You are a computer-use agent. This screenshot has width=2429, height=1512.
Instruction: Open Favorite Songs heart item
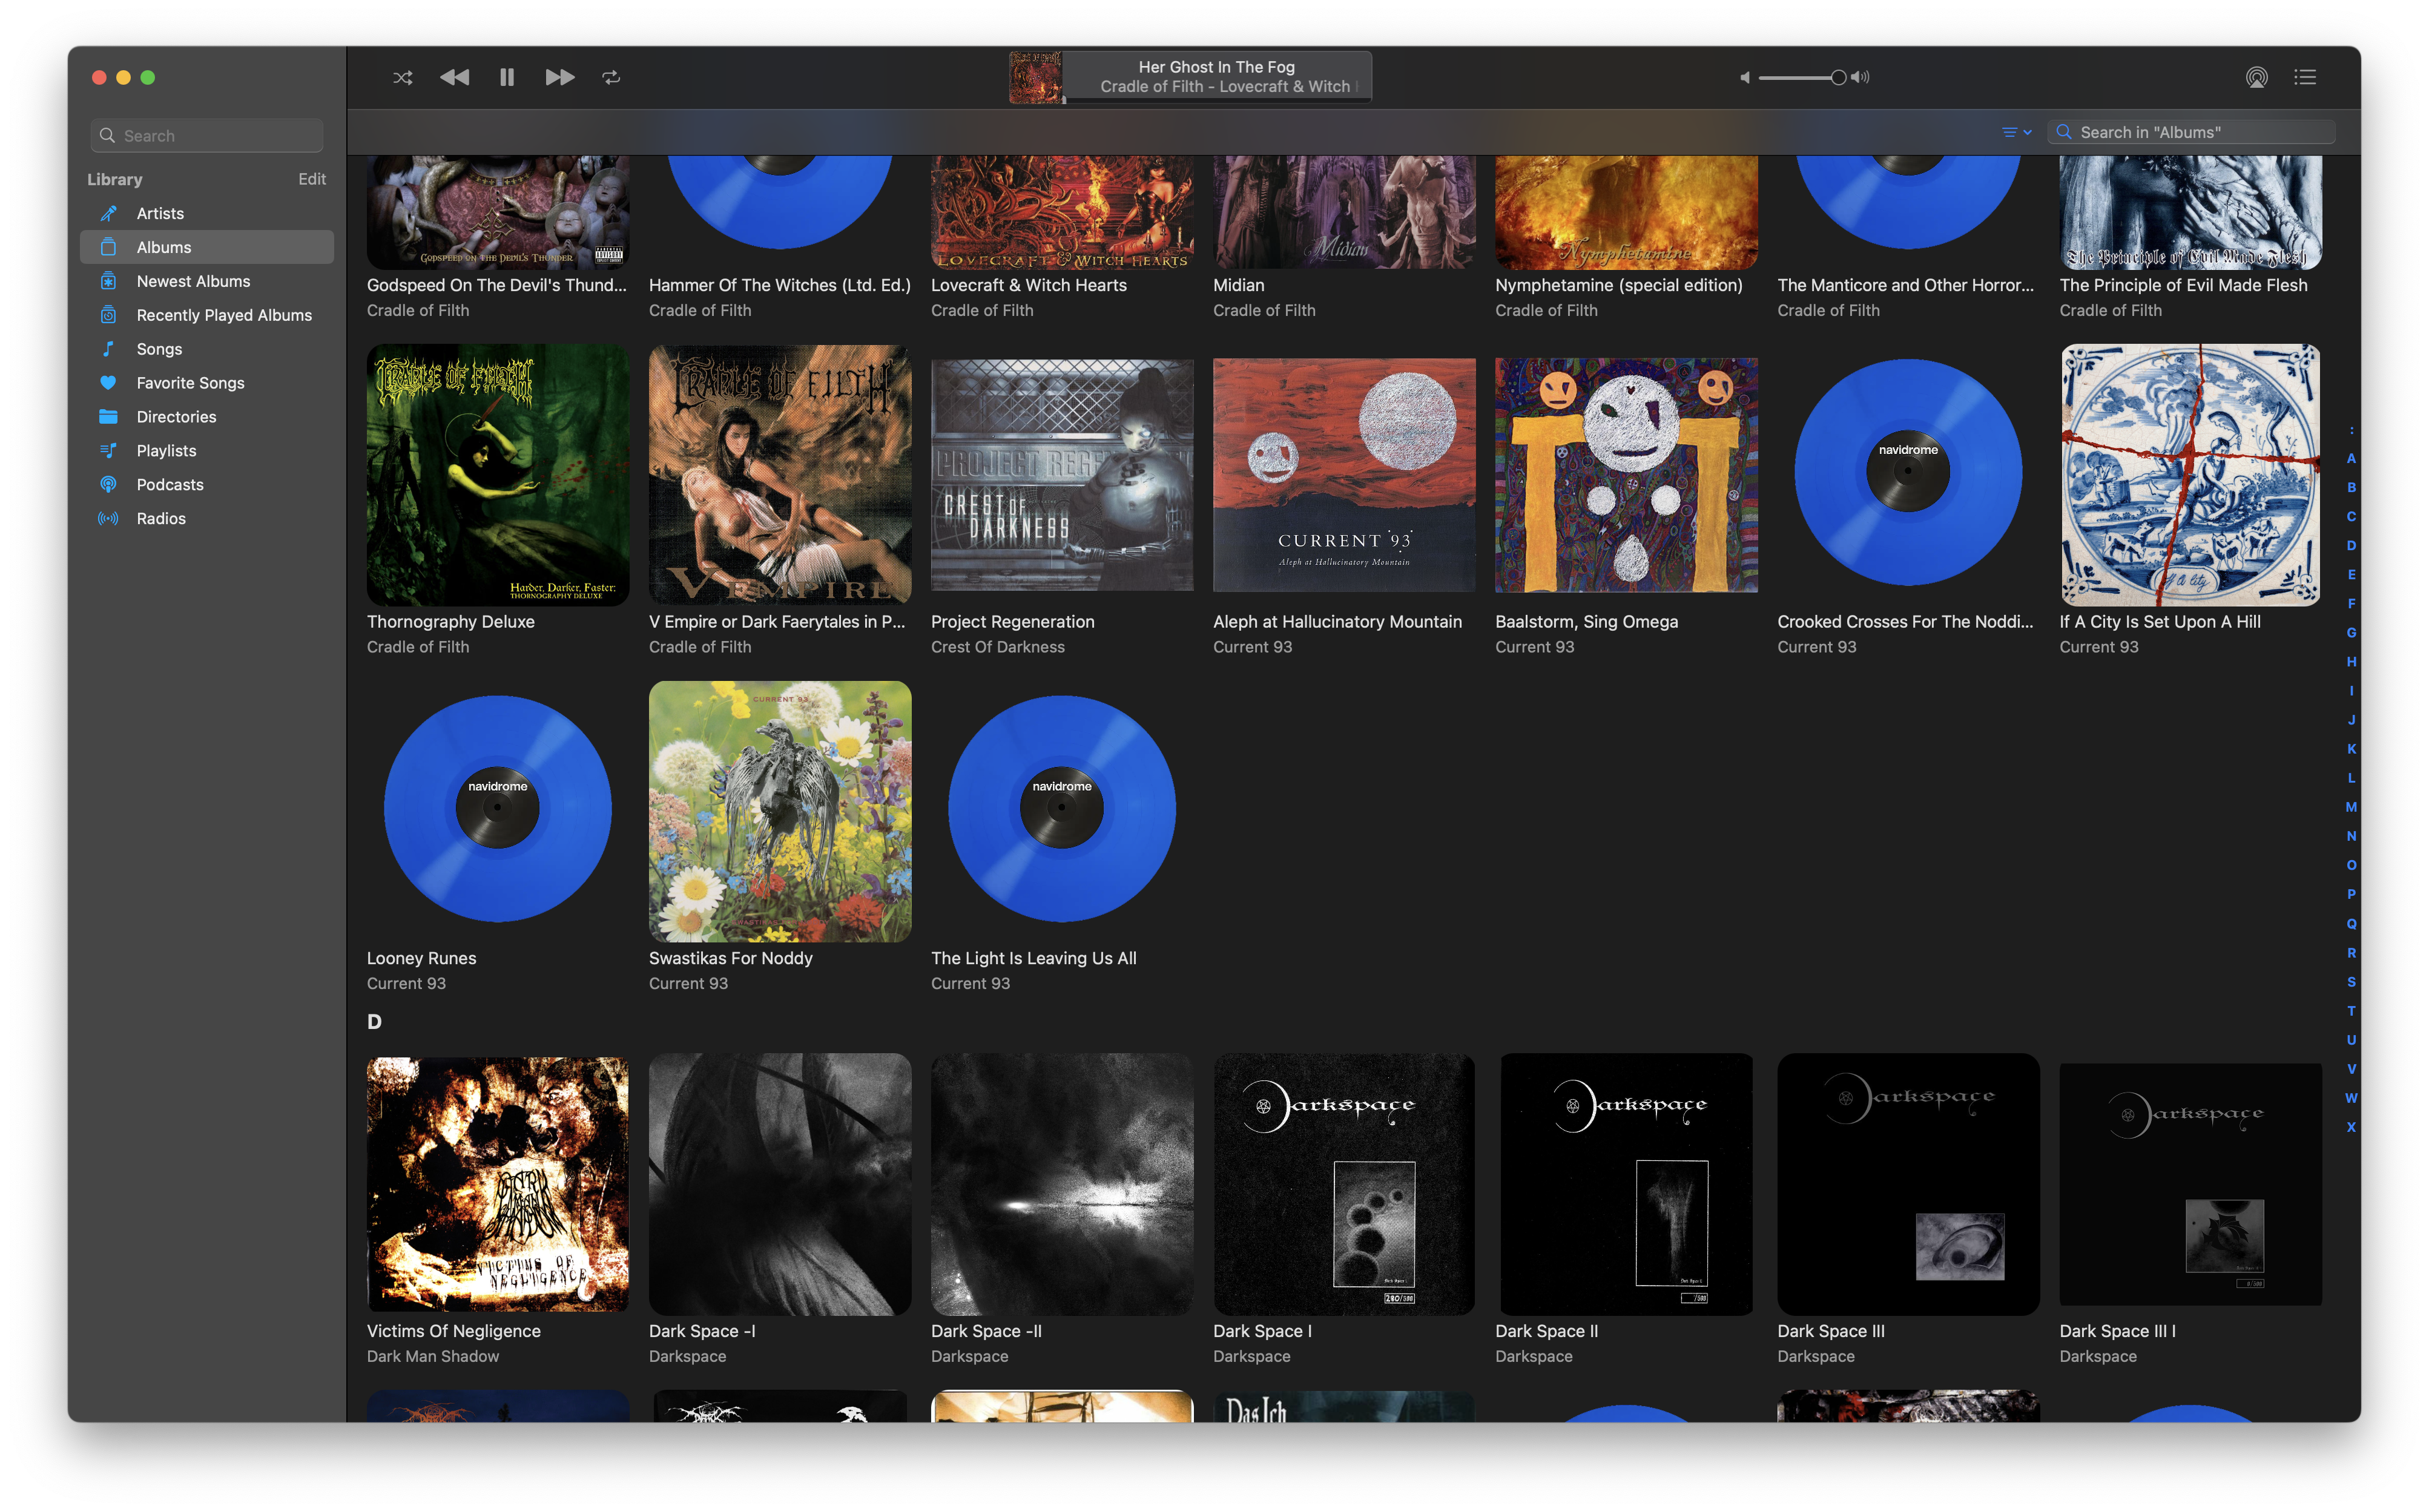[190, 383]
